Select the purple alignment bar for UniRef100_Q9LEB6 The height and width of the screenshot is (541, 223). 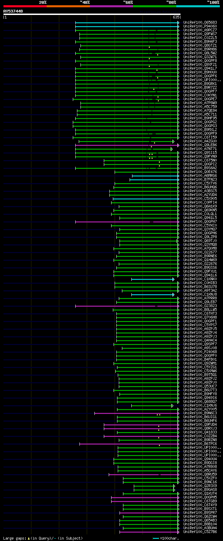point(127,145)
